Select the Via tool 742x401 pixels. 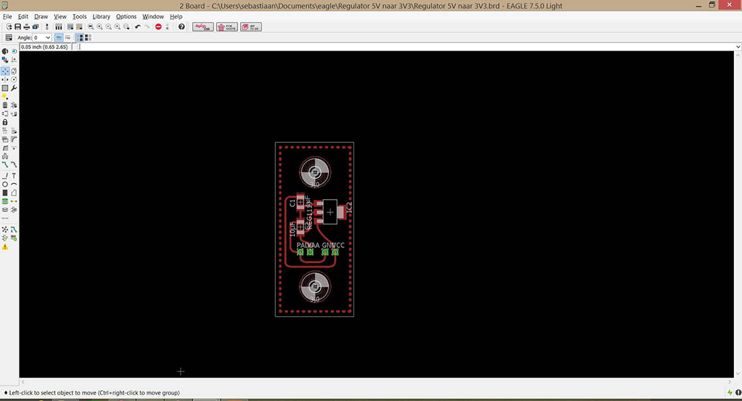coord(5,201)
